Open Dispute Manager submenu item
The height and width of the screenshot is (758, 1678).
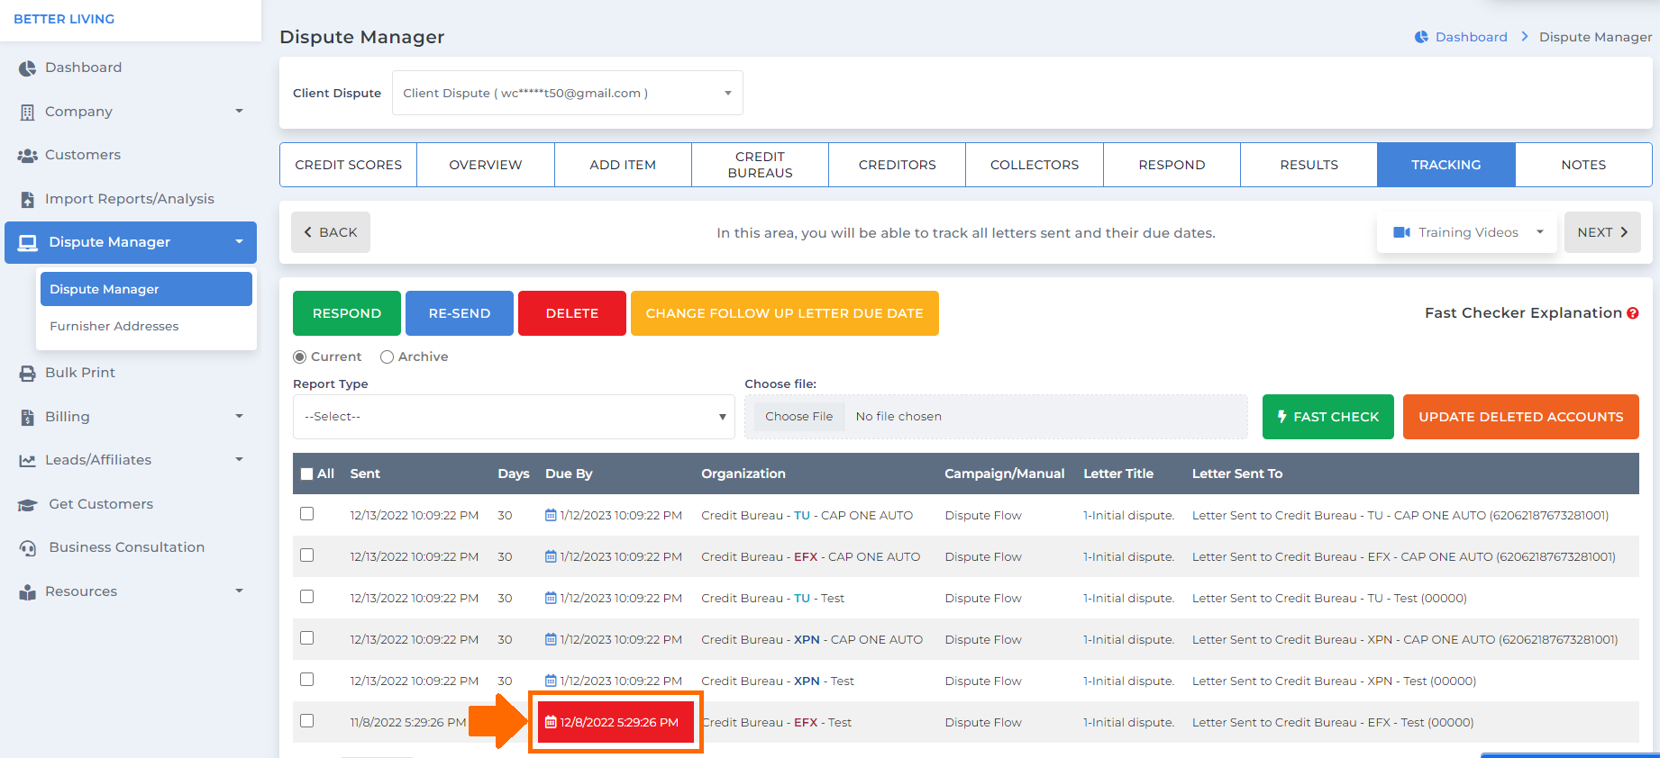click(x=146, y=289)
